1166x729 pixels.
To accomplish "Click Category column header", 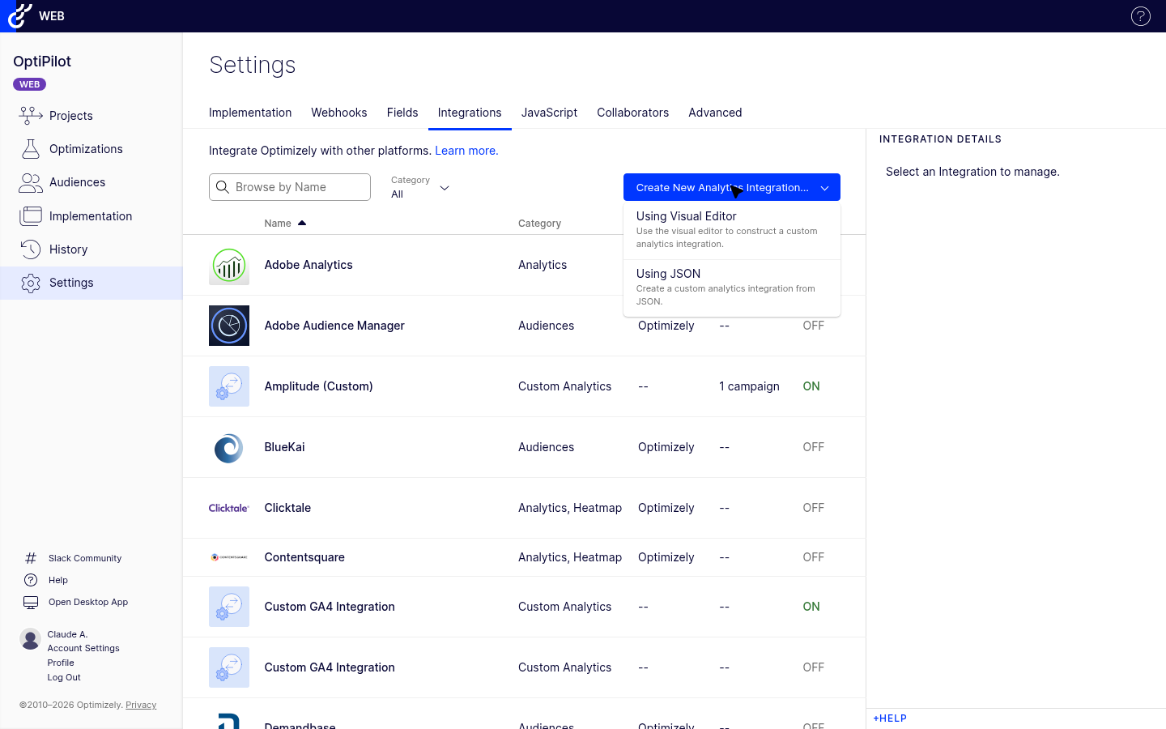I will 539,224.
